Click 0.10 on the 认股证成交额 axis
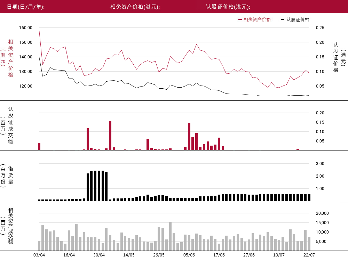 (320, 132)
